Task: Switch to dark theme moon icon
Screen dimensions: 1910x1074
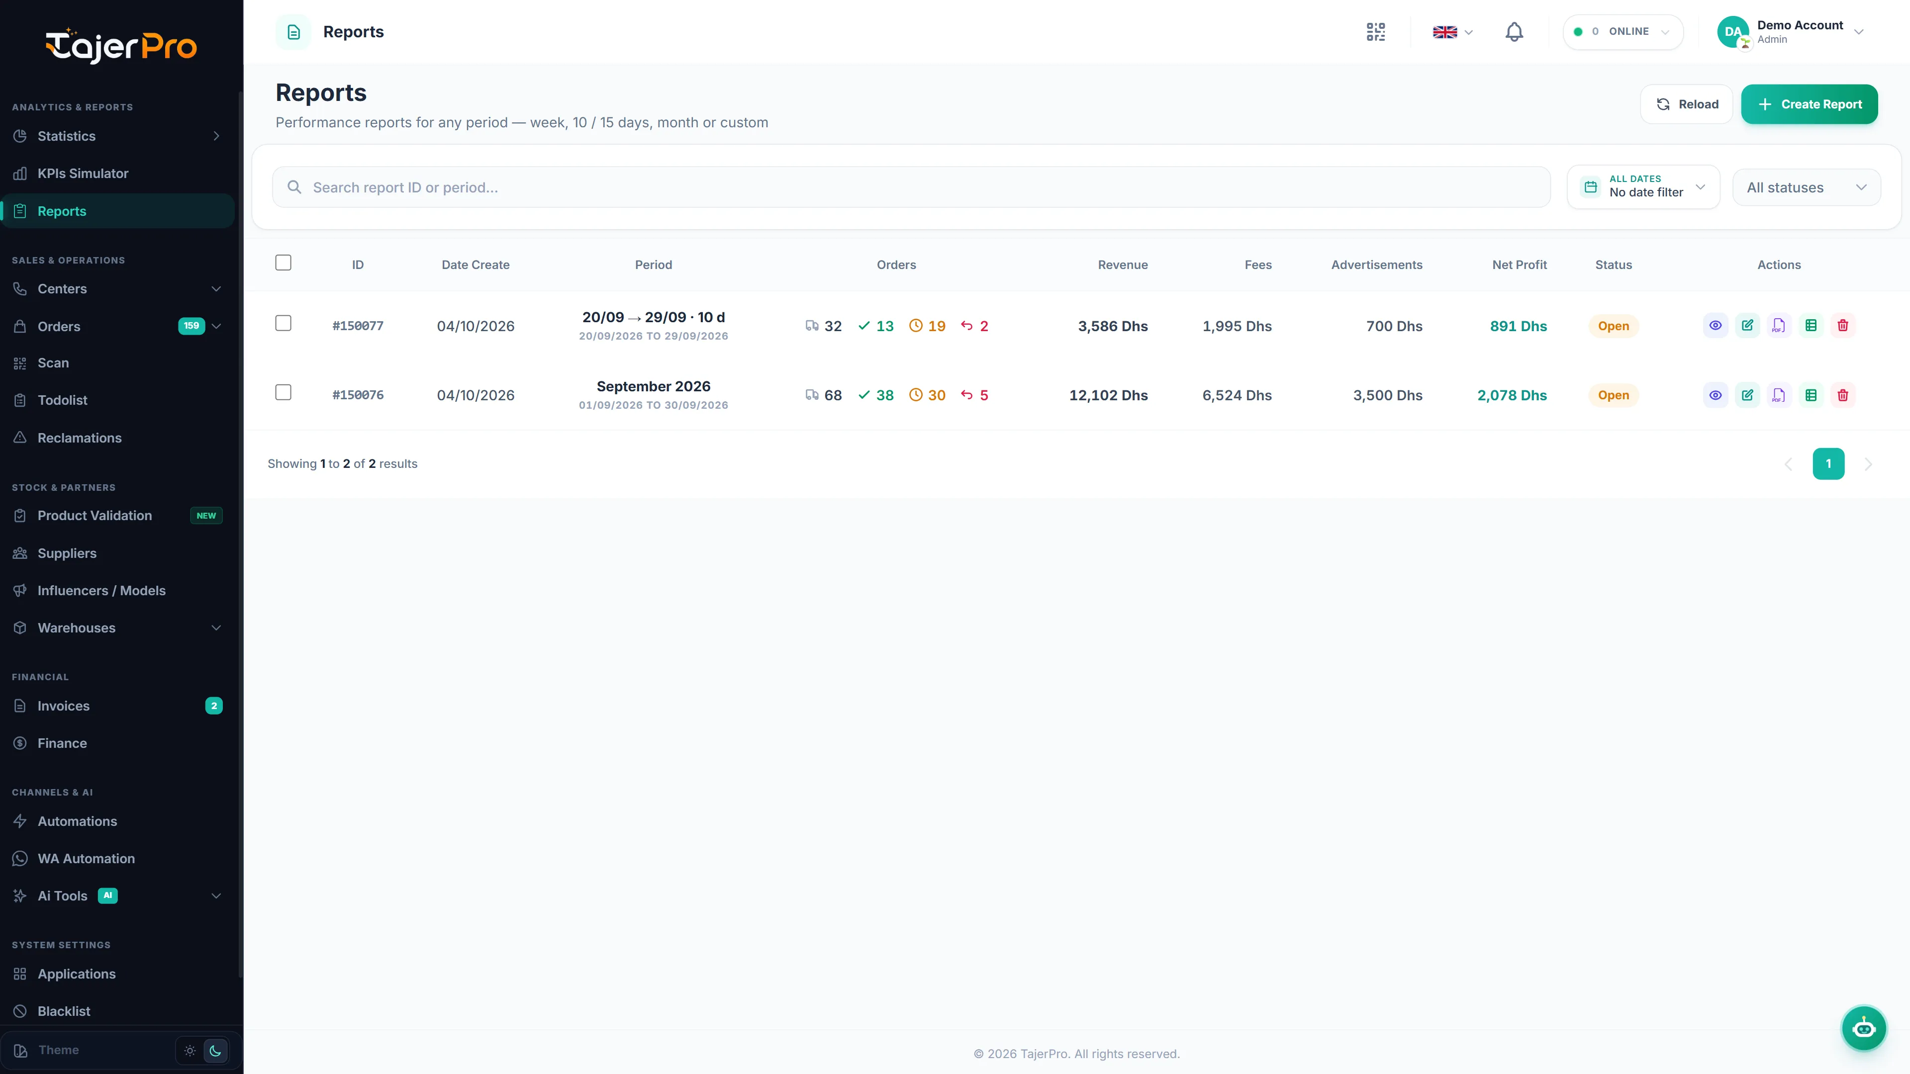Action: click(x=215, y=1050)
